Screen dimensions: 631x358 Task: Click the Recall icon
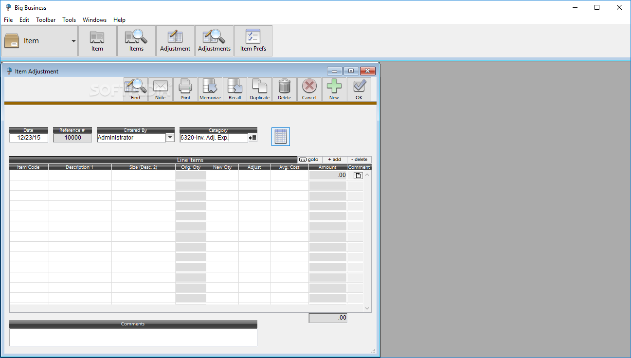[235, 89]
